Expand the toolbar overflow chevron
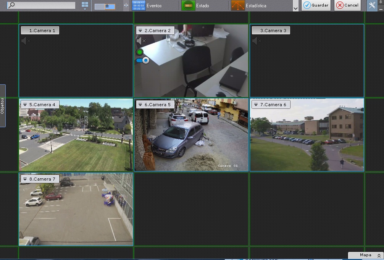Screen dimensions: 384x260 (x=295, y=8)
